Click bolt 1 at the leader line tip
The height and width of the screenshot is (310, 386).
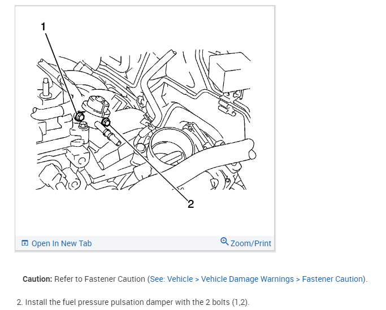click(x=78, y=117)
